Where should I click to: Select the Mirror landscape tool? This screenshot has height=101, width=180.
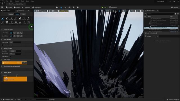pyautogui.click(x=20, y=22)
